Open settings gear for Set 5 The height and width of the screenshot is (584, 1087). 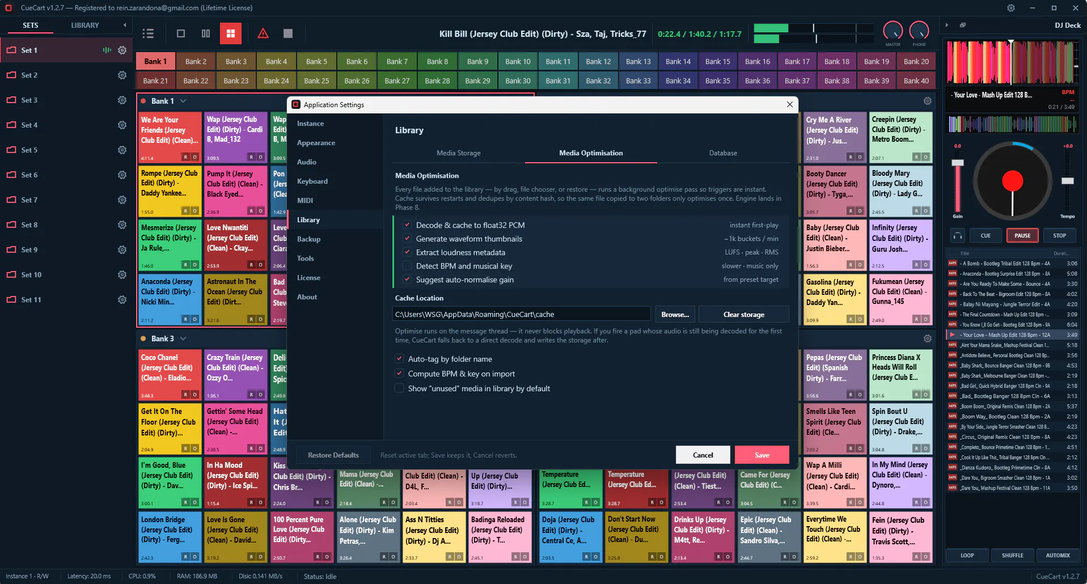pyautogui.click(x=122, y=150)
